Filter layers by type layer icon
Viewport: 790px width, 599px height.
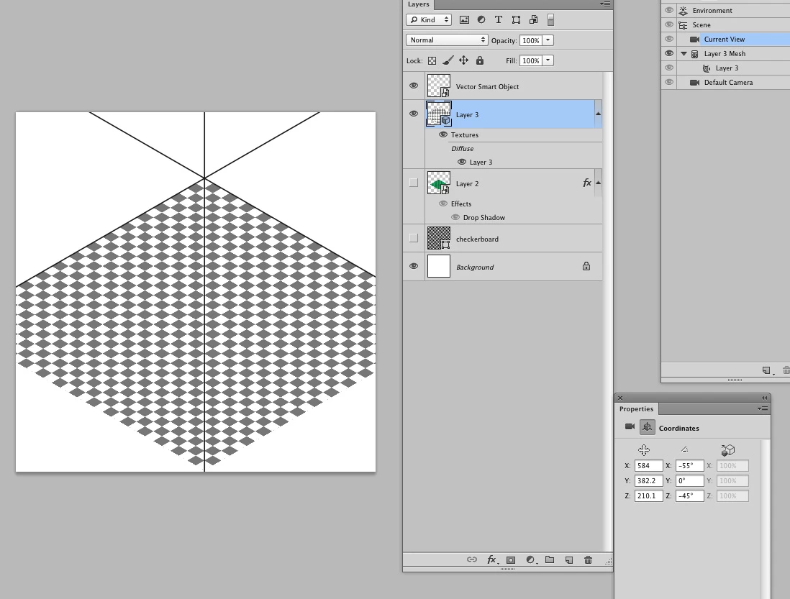coord(499,20)
